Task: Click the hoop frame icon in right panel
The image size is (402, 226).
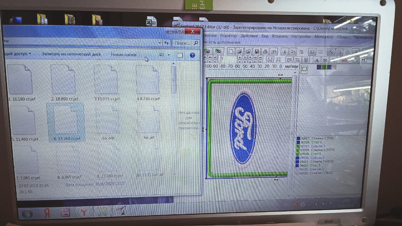Action: coord(304,69)
